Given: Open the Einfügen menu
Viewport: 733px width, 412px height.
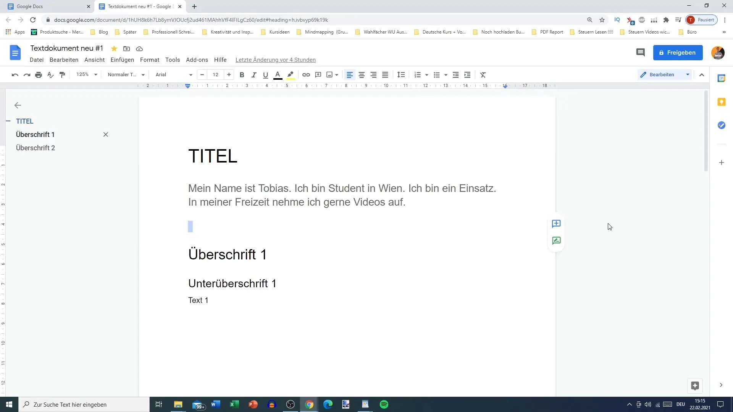Looking at the screenshot, I should (x=122, y=60).
